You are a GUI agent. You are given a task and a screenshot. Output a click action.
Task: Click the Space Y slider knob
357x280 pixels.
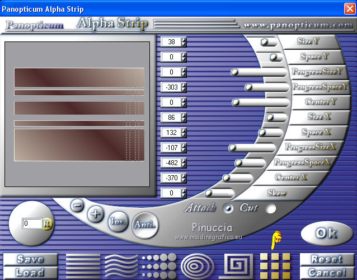[274, 57]
